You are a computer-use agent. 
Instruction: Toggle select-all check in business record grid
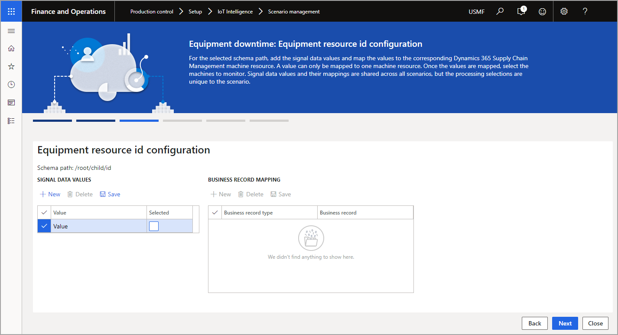tap(215, 212)
